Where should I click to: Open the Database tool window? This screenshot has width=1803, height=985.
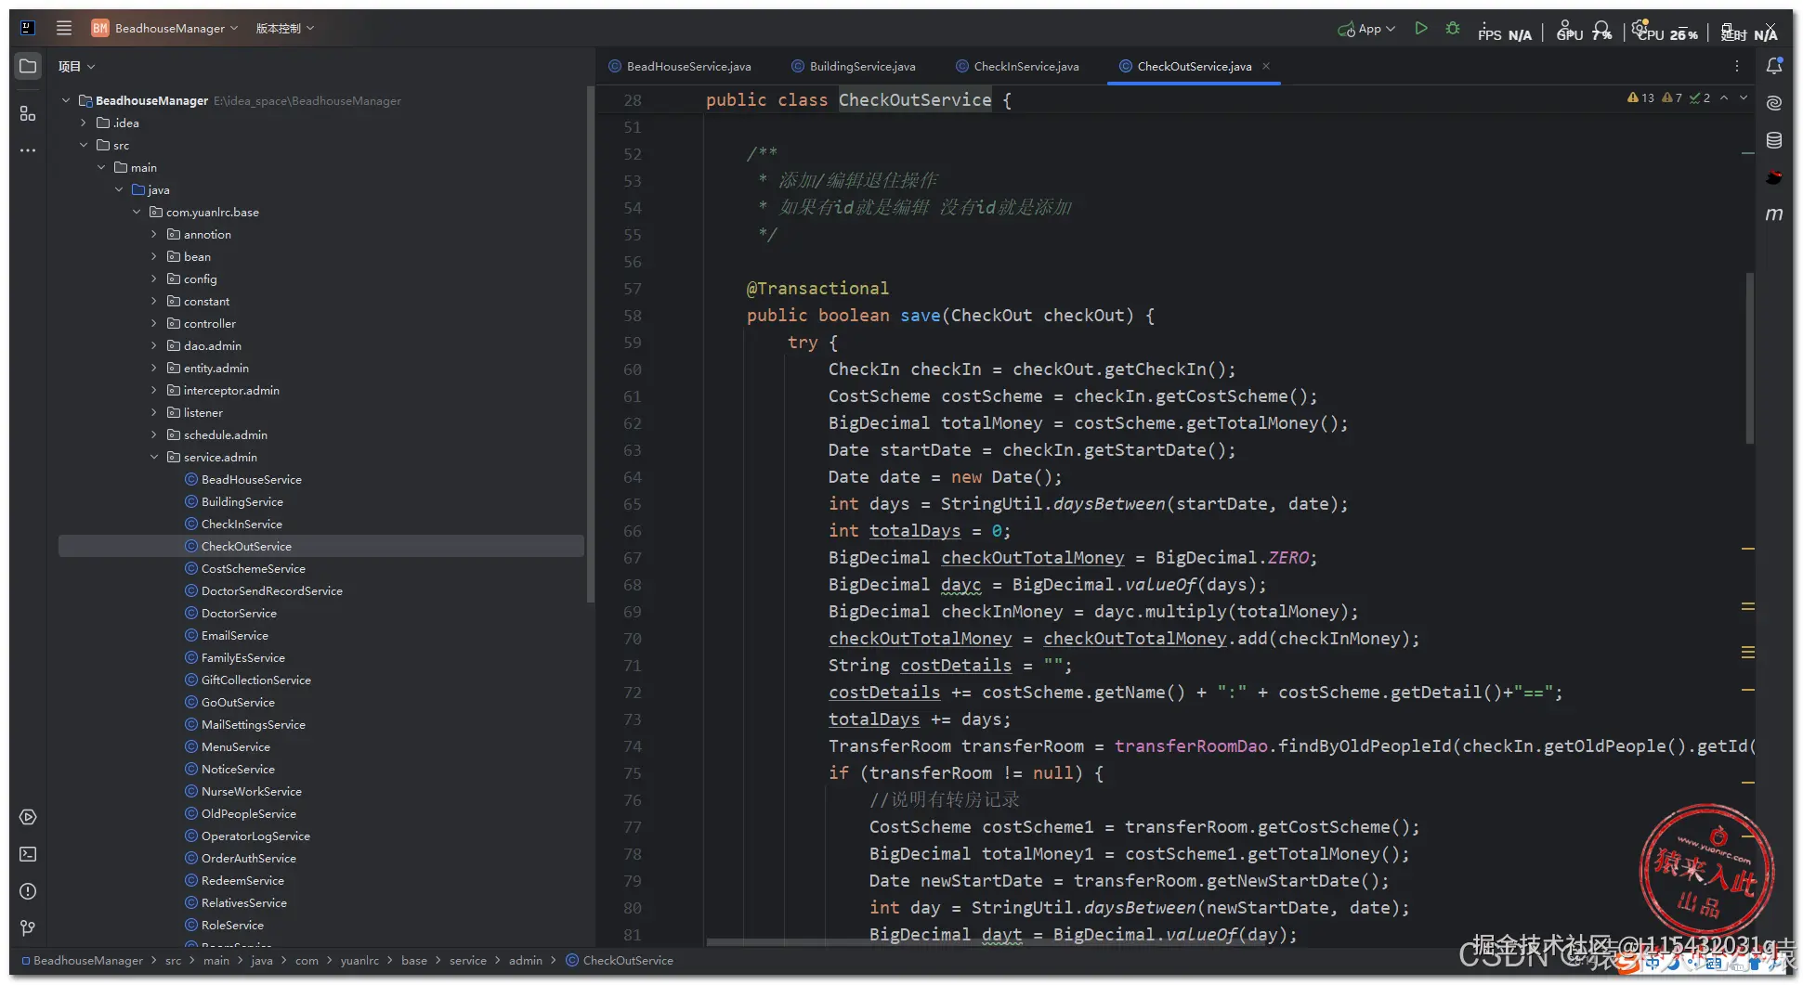[1774, 140]
